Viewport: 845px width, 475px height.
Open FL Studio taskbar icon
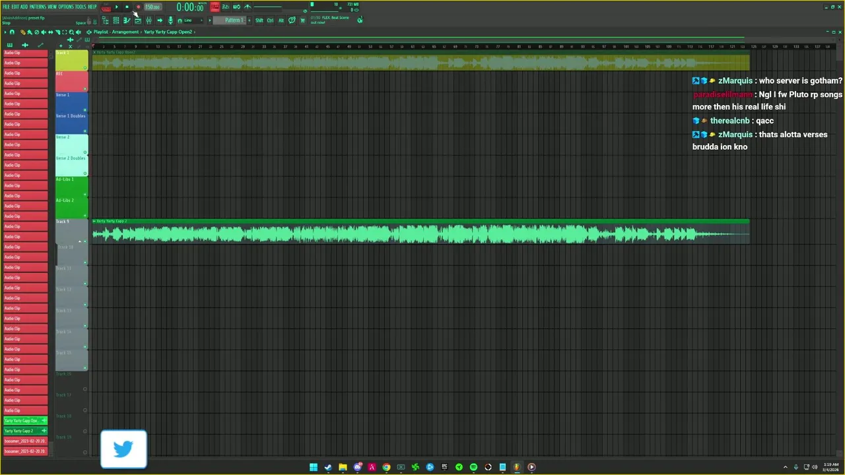[x=517, y=467]
